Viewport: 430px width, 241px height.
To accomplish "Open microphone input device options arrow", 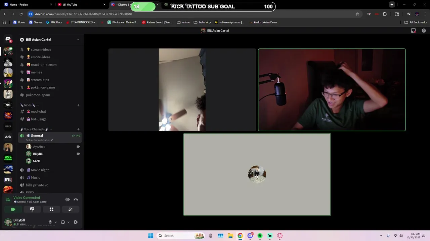I will tap(56, 222).
